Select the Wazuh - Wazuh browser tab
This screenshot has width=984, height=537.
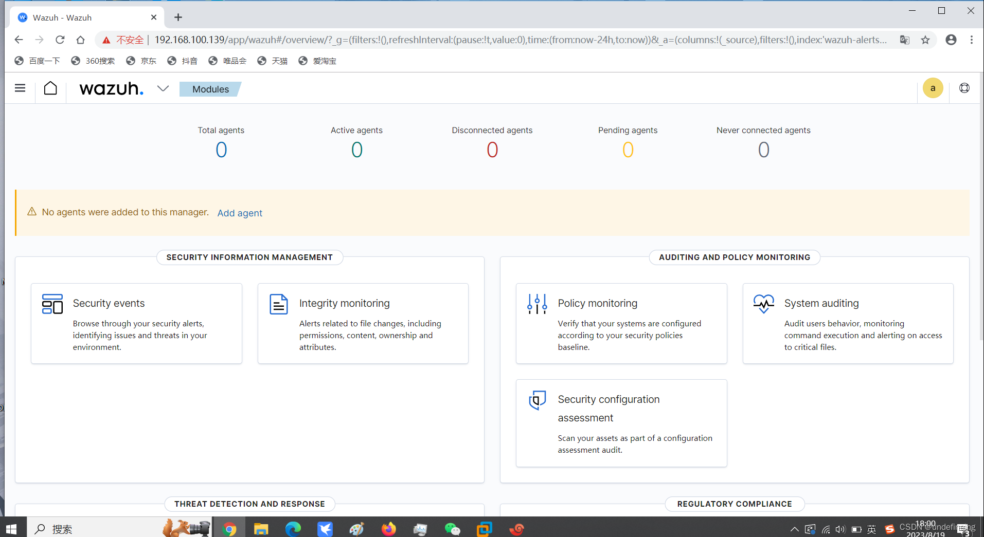pos(87,17)
